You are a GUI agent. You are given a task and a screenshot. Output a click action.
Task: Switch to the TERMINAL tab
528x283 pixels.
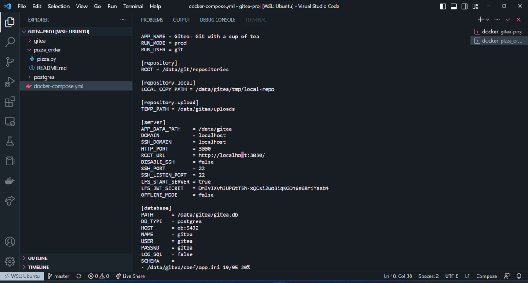256,20
